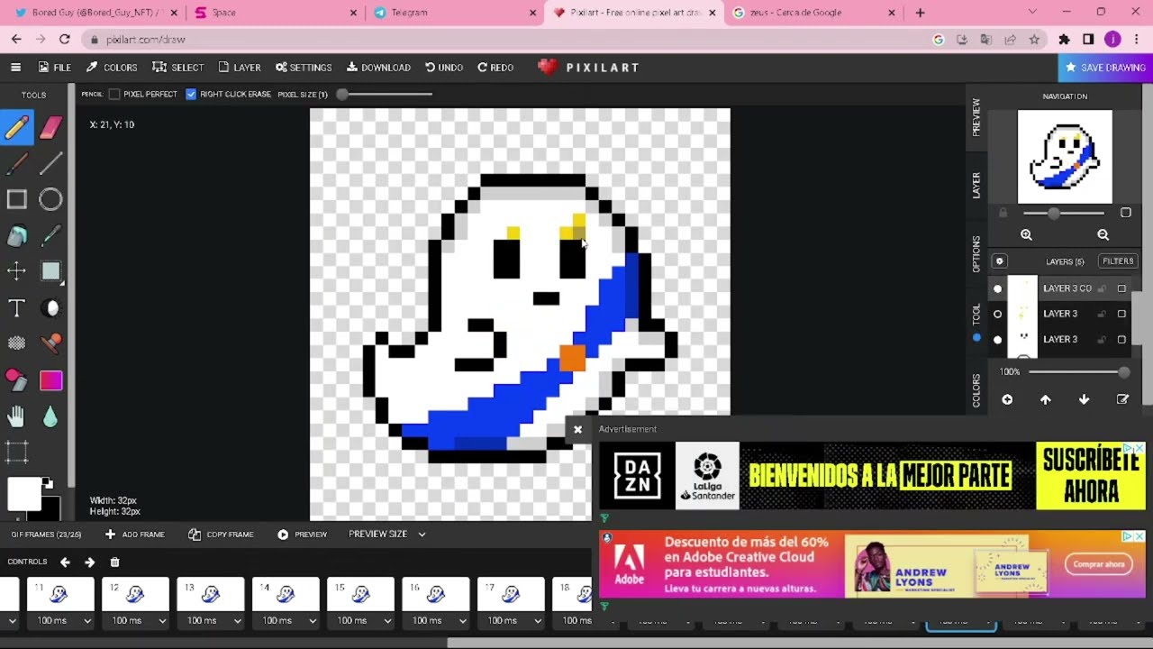The image size is (1153, 649).
Task: Open frame 14 duration dropdown
Action: tap(286, 620)
